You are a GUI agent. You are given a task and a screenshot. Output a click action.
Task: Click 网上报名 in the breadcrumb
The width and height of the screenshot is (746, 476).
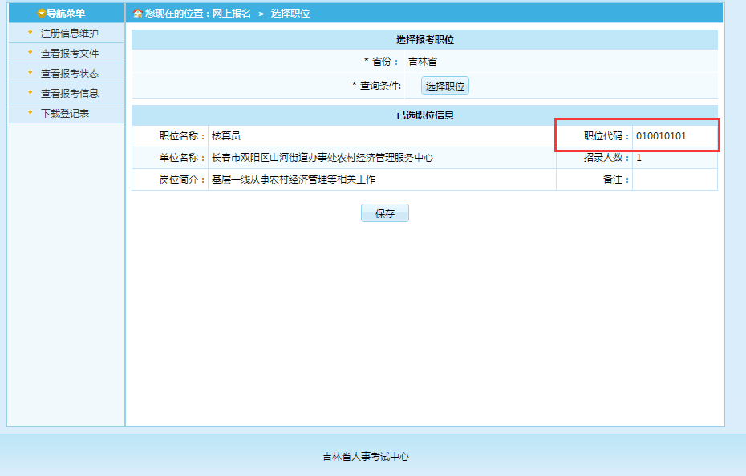tap(232, 14)
